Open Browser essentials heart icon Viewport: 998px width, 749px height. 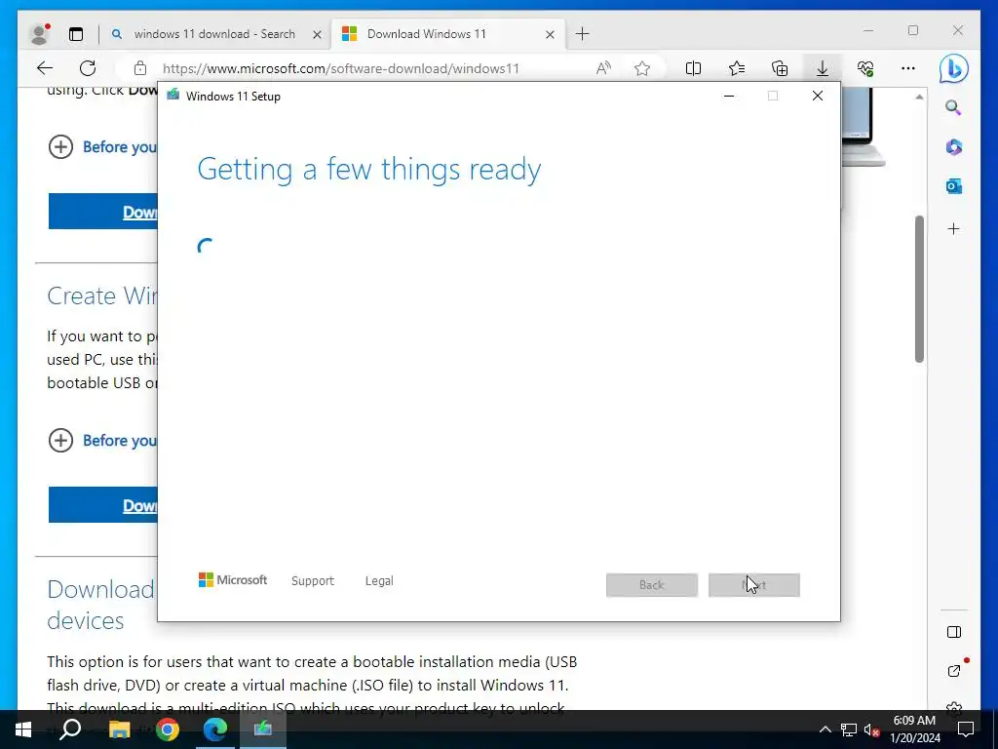[865, 68]
